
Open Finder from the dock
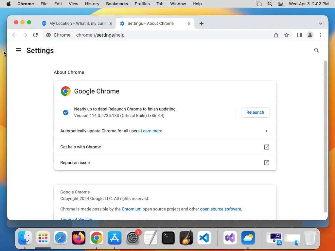pos(25,238)
